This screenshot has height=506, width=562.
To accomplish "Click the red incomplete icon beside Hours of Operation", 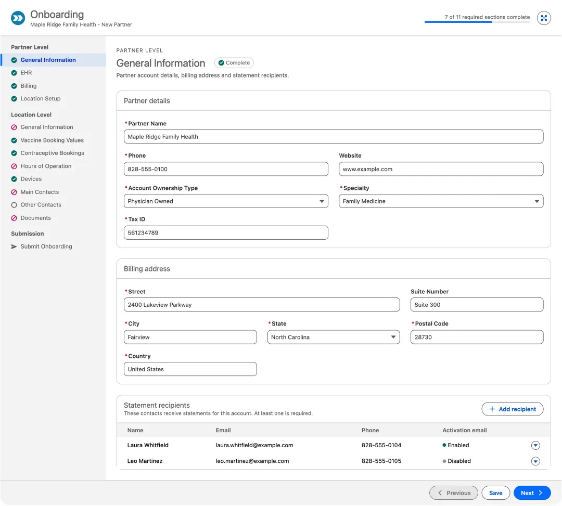I will pos(14,166).
